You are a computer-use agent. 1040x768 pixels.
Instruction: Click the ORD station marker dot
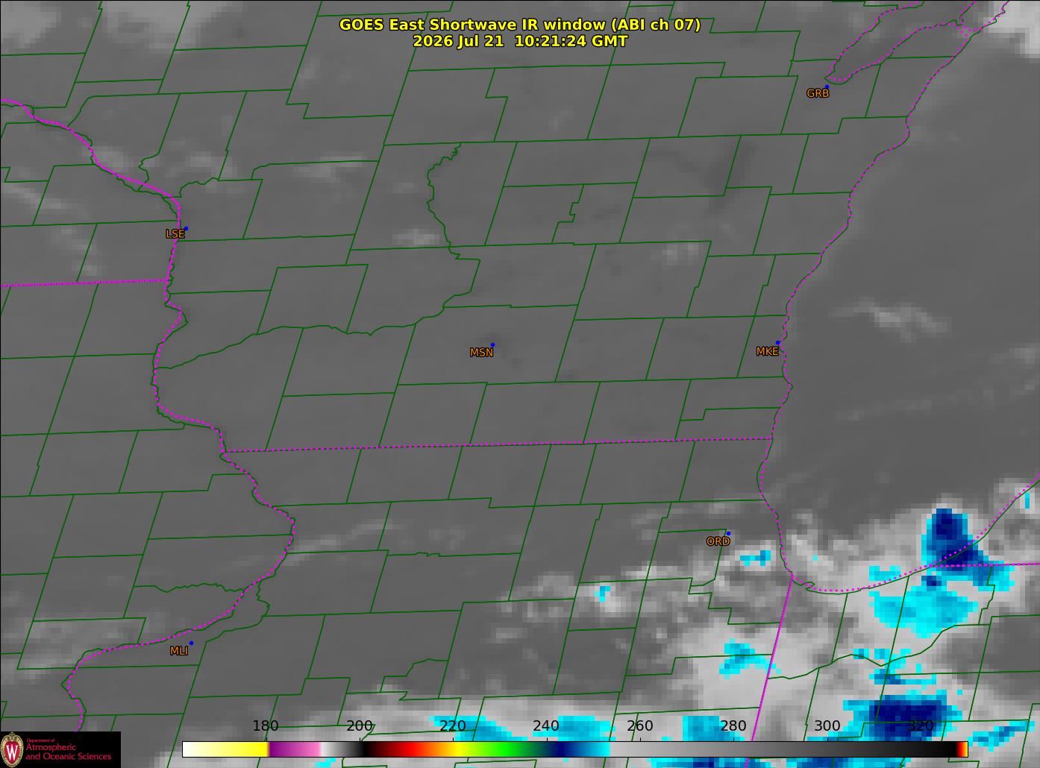coord(727,533)
